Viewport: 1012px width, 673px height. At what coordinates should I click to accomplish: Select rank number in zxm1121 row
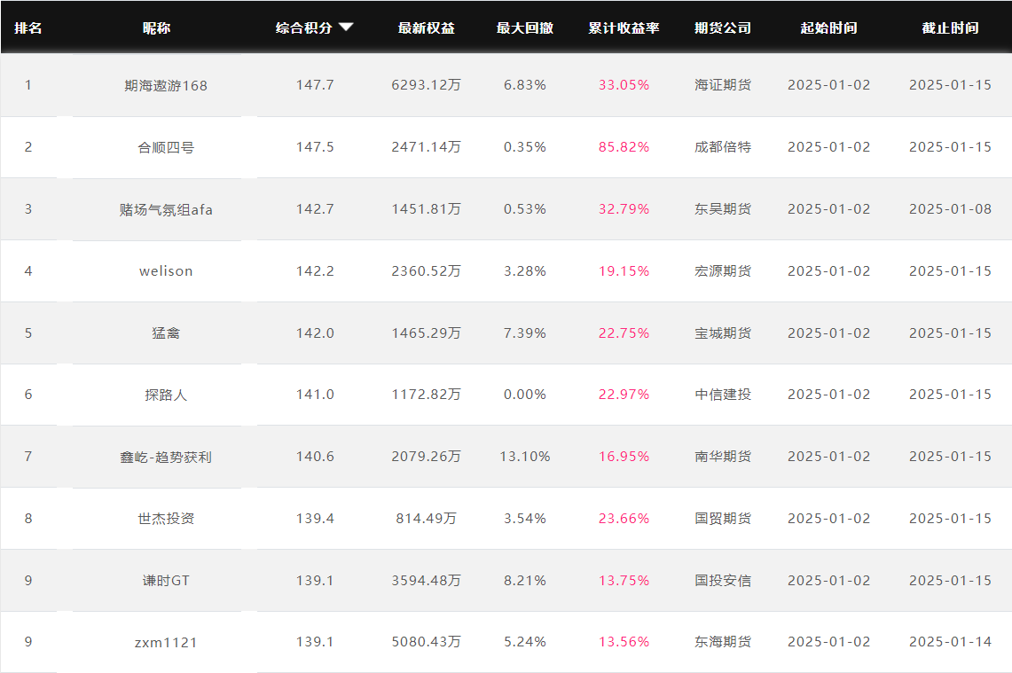[x=28, y=642]
